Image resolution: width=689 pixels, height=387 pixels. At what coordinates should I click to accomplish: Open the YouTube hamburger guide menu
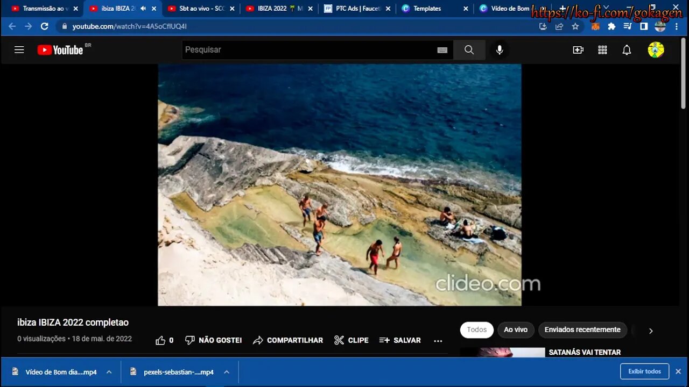(19, 50)
